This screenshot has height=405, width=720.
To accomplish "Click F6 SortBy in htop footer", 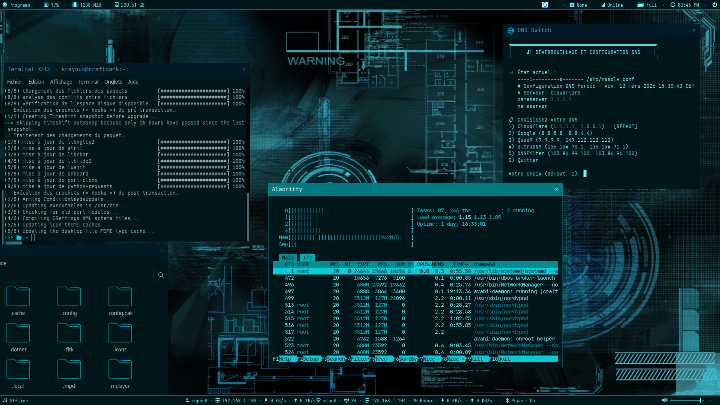I will click(x=407, y=359).
